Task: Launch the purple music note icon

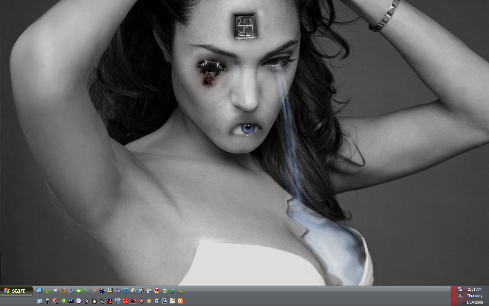Action: pos(117,291)
